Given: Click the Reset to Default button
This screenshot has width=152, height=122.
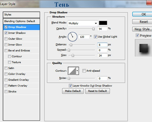Looking at the screenshot, I should (x=98, y=91).
